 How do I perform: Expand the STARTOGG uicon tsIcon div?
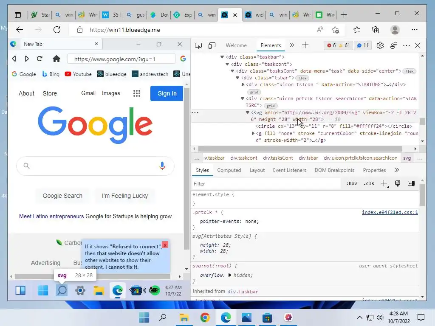point(243,84)
